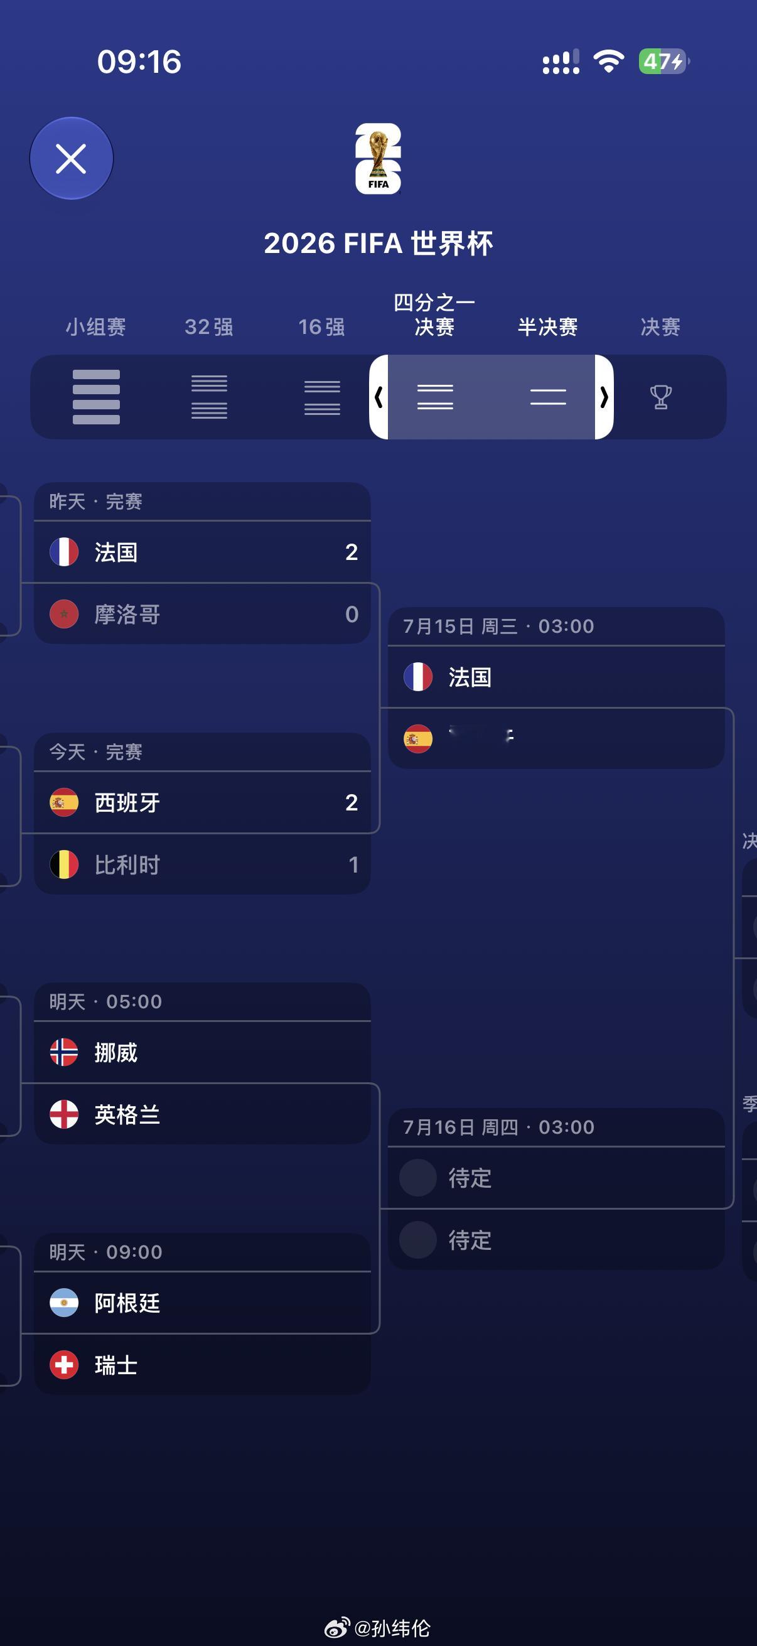Viewport: 757px width, 1646px height.
Task: Tap the FIFA 2026 World Cup logo
Action: [378, 158]
